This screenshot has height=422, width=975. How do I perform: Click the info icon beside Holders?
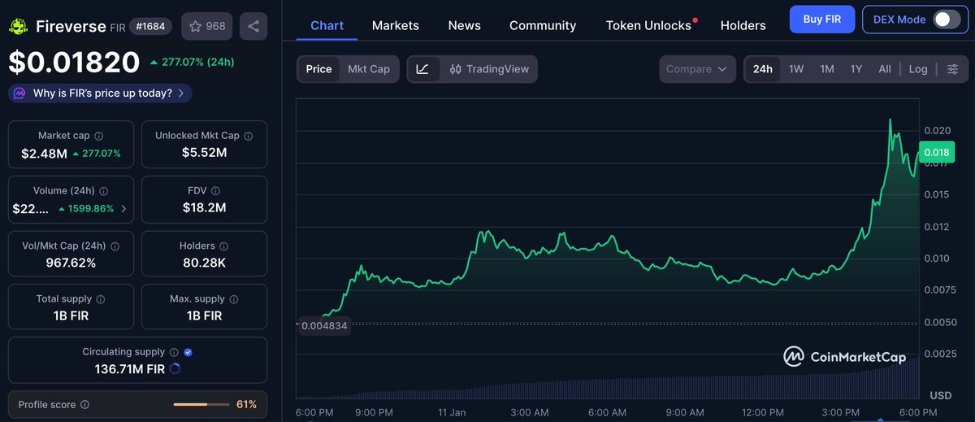[223, 246]
